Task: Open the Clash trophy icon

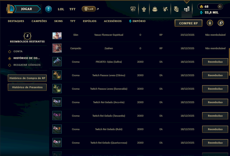Action: 133,9
